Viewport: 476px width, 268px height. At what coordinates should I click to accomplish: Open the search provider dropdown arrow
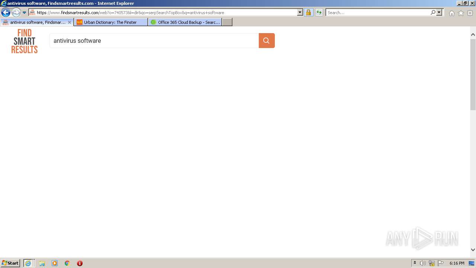[x=439, y=13]
